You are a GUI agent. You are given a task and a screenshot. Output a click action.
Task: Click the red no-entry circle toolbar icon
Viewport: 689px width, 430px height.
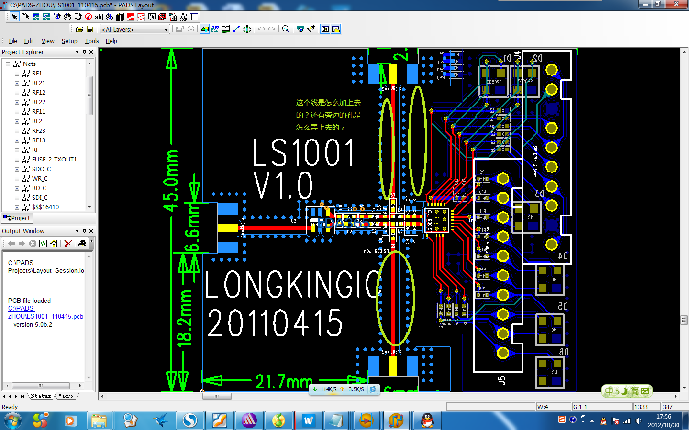[89, 17]
